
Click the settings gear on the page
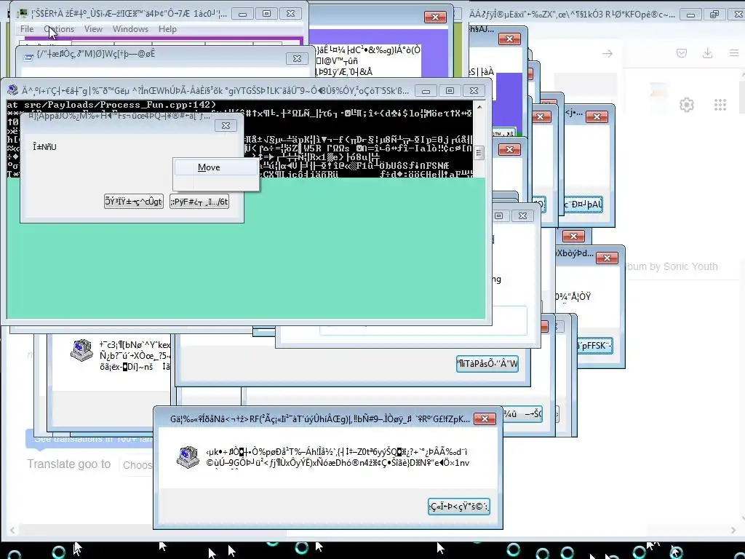coord(687,105)
